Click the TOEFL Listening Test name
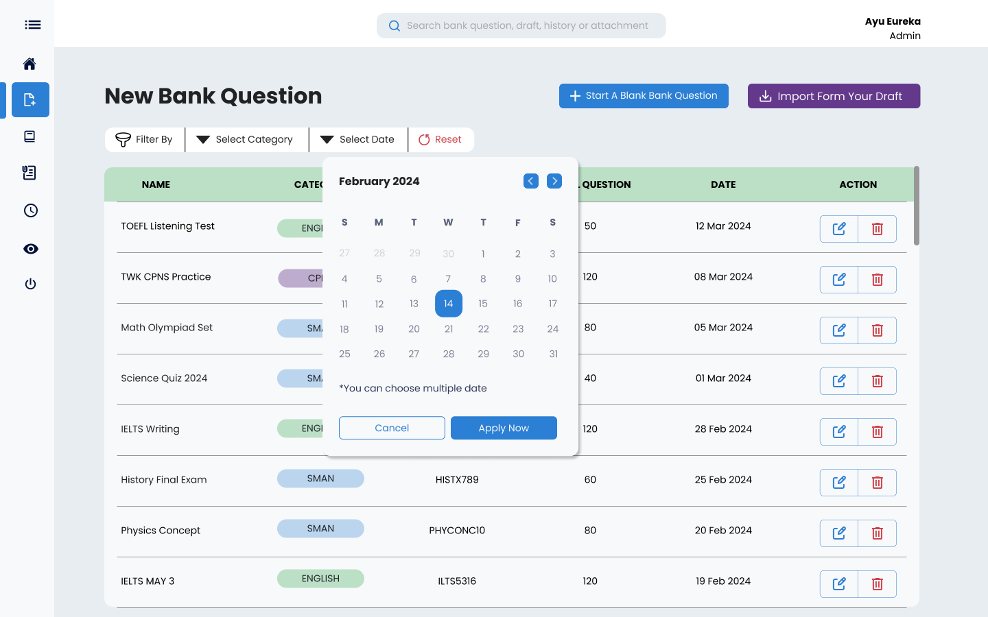Image resolution: width=988 pixels, height=617 pixels. tap(167, 226)
